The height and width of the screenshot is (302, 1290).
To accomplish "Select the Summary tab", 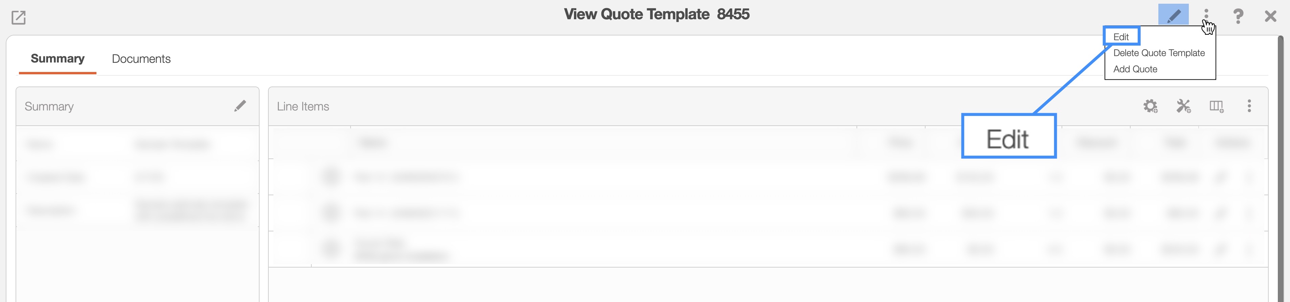I will click(58, 59).
